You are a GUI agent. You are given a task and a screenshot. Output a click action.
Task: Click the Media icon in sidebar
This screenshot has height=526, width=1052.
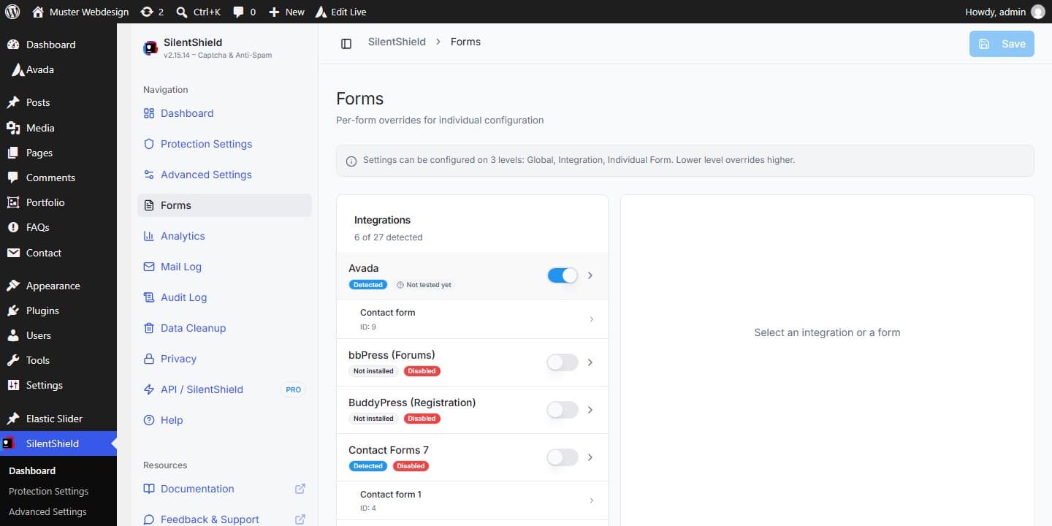[x=13, y=128]
